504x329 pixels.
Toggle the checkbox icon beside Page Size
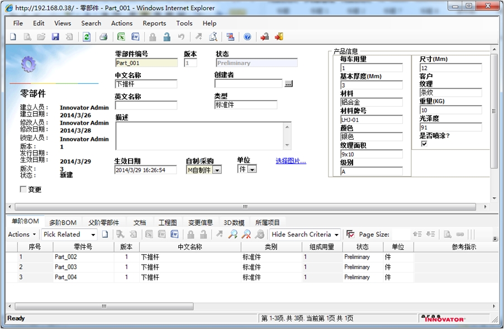pyautogui.click(x=350, y=235)
